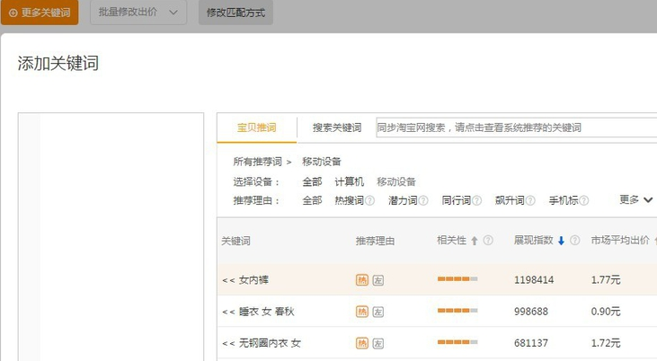This screenshot has width=657, height=361.
Task: Filter by 手机标 reason
Action: click(564, 200)
